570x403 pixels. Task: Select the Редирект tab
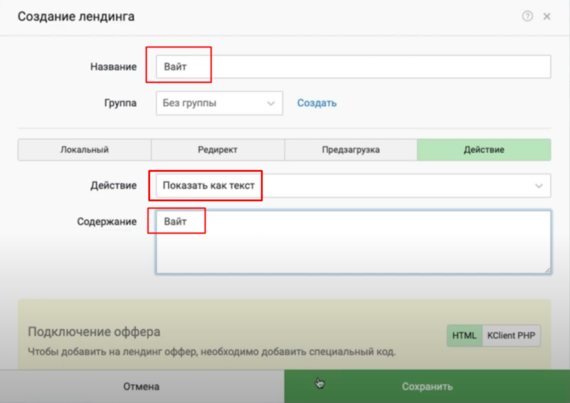tap(218, 150)
